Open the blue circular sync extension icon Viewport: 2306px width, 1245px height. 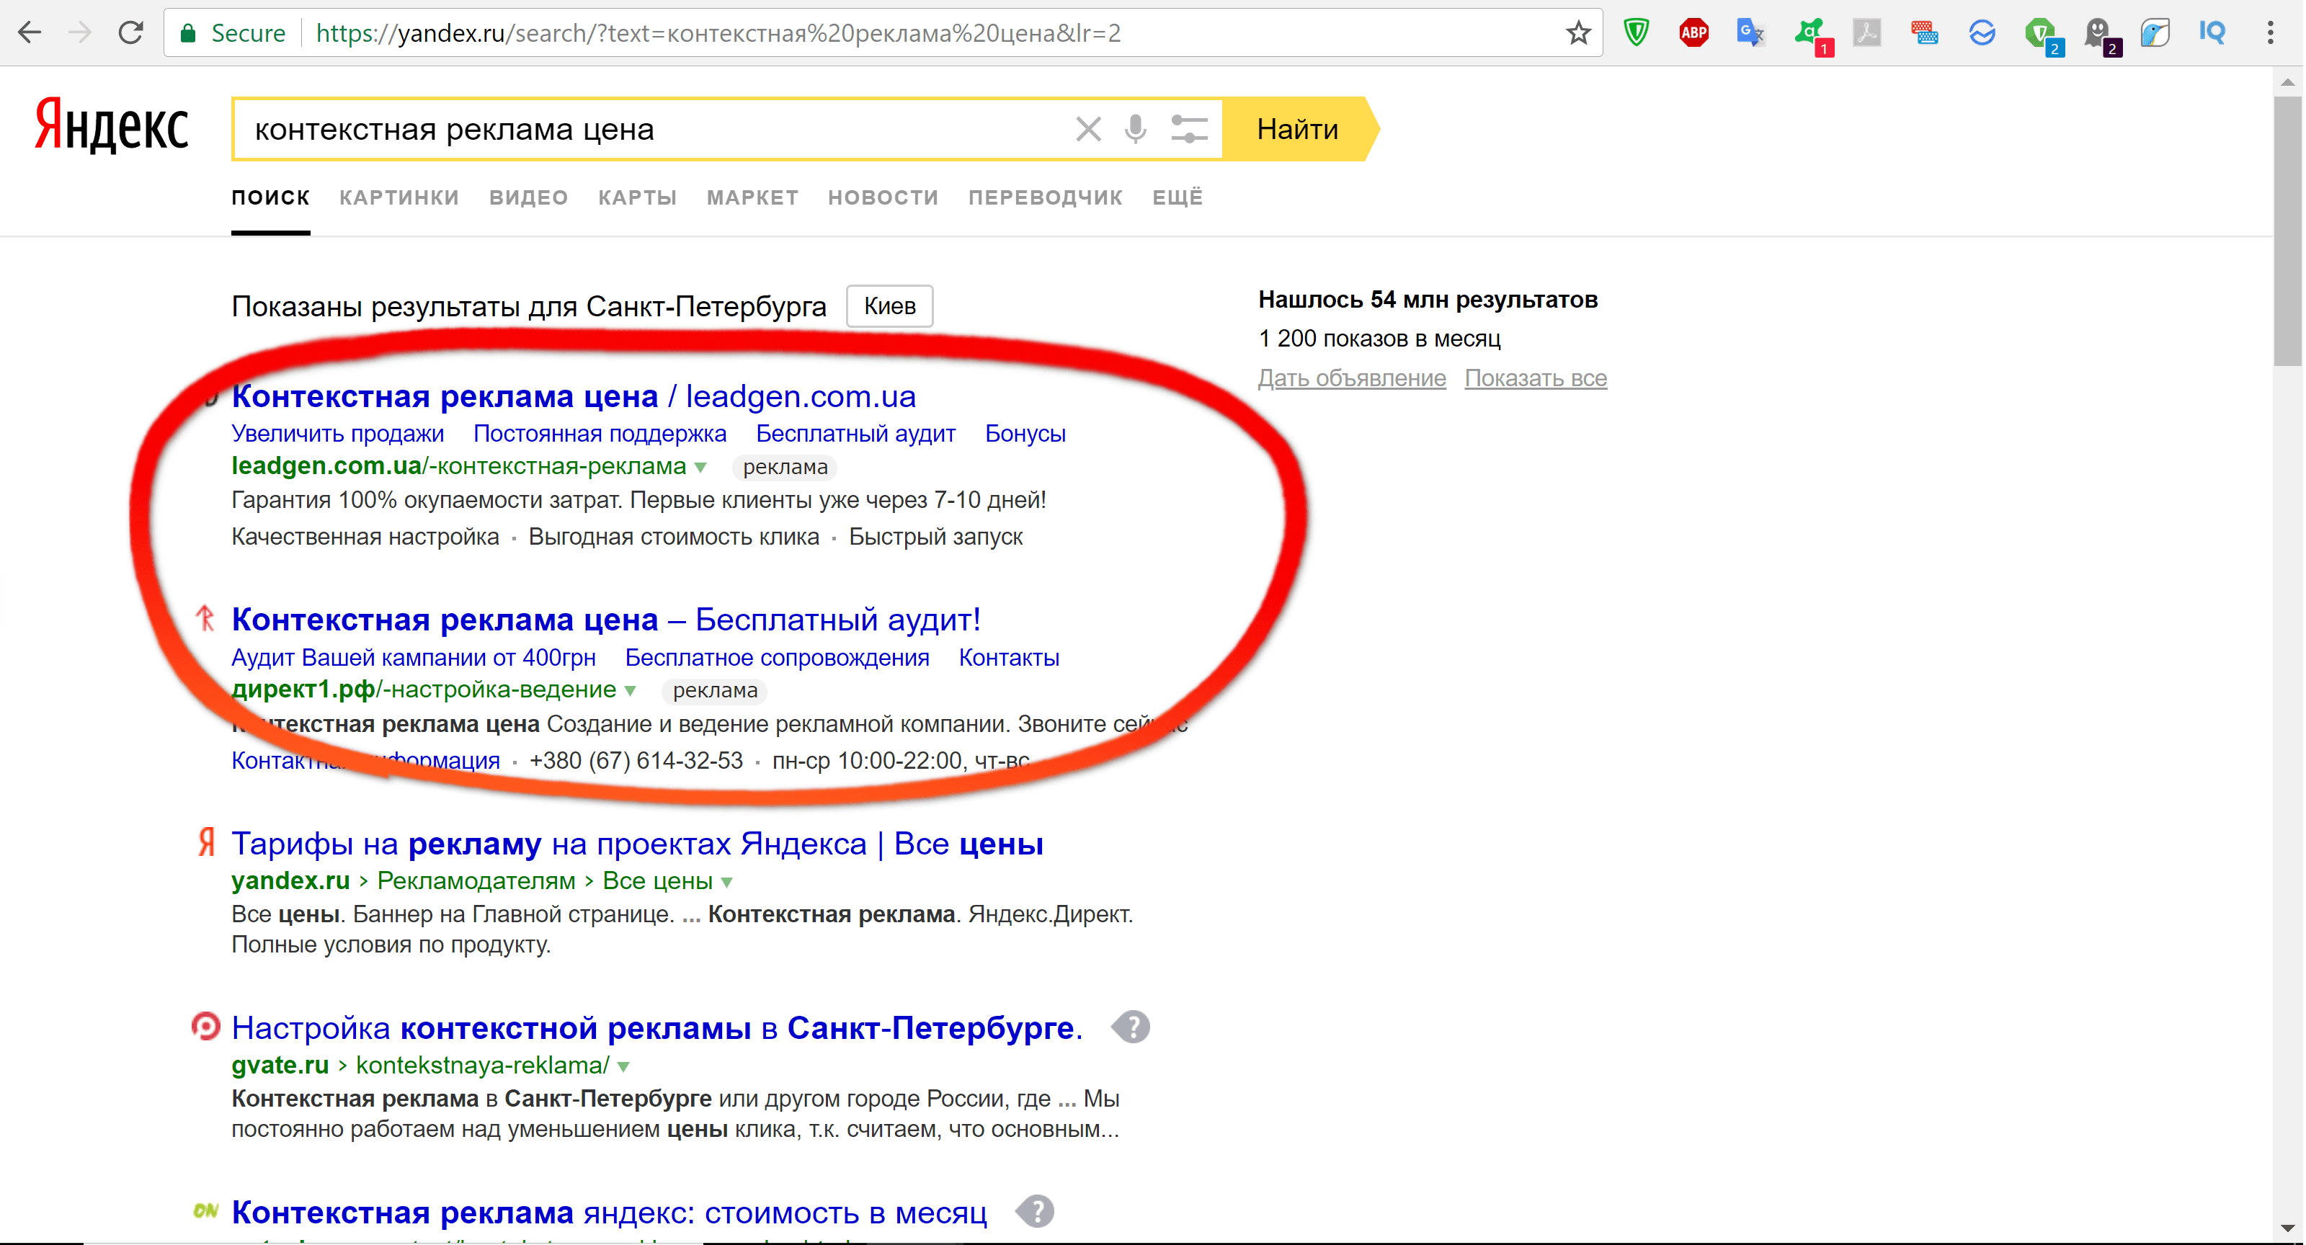(1983, 33)
